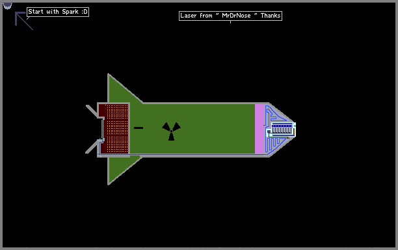Click the lower grey diagonal strut at rear
The image size is (398, 250).
pyautogui.click(x=92, y=147)
